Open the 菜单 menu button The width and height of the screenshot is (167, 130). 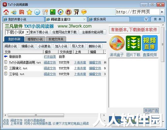tap(157, 19)
